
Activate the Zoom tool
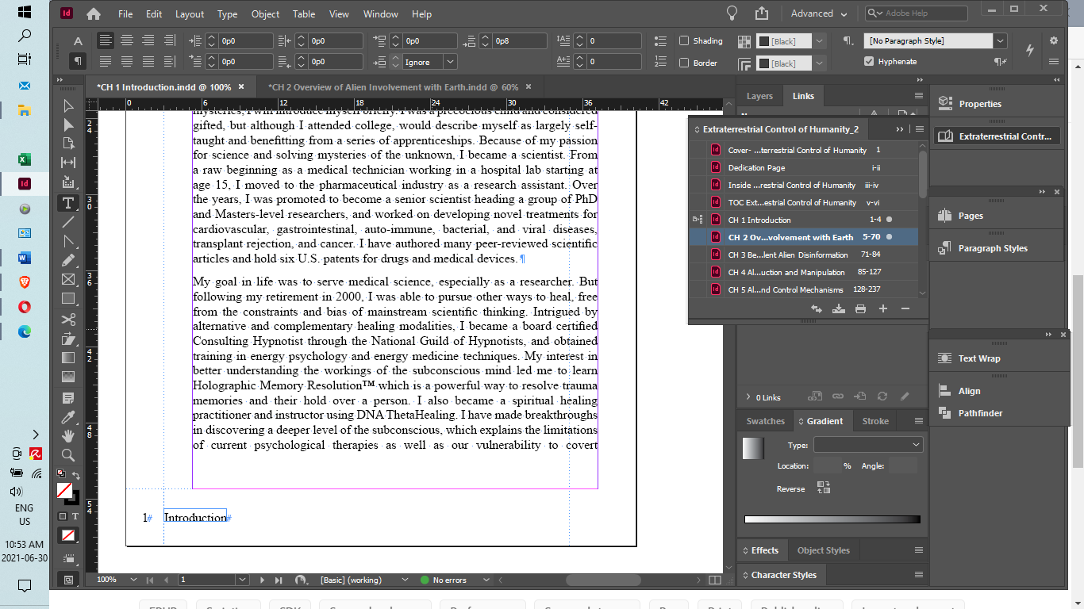point(68,455)
